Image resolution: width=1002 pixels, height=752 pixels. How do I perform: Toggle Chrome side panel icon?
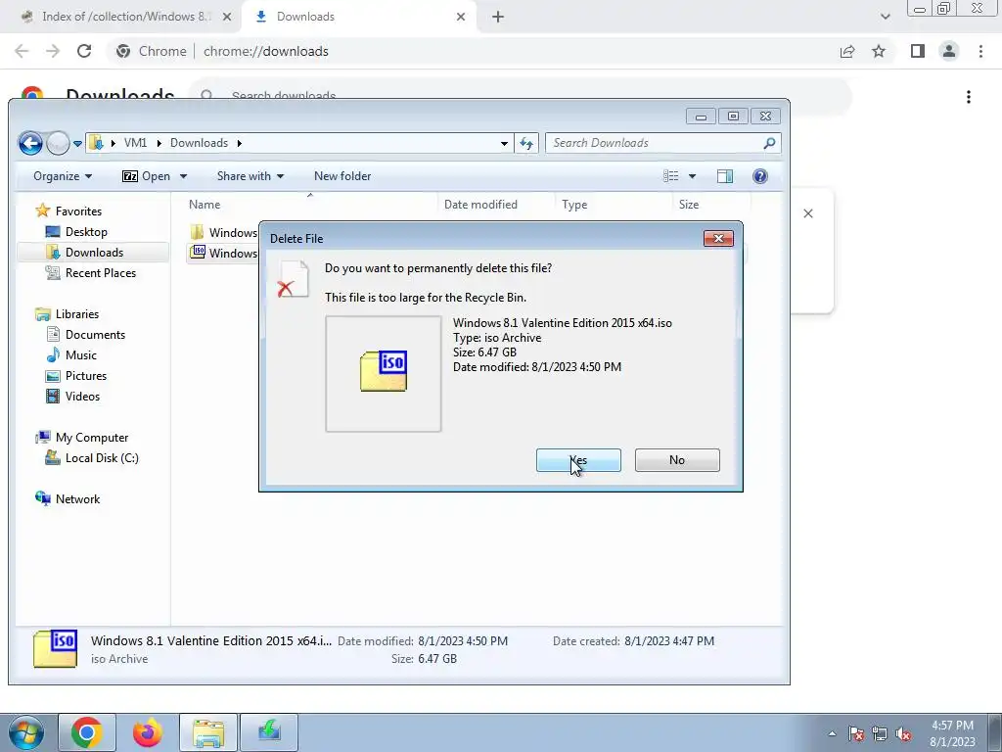(x=918, y=51)
